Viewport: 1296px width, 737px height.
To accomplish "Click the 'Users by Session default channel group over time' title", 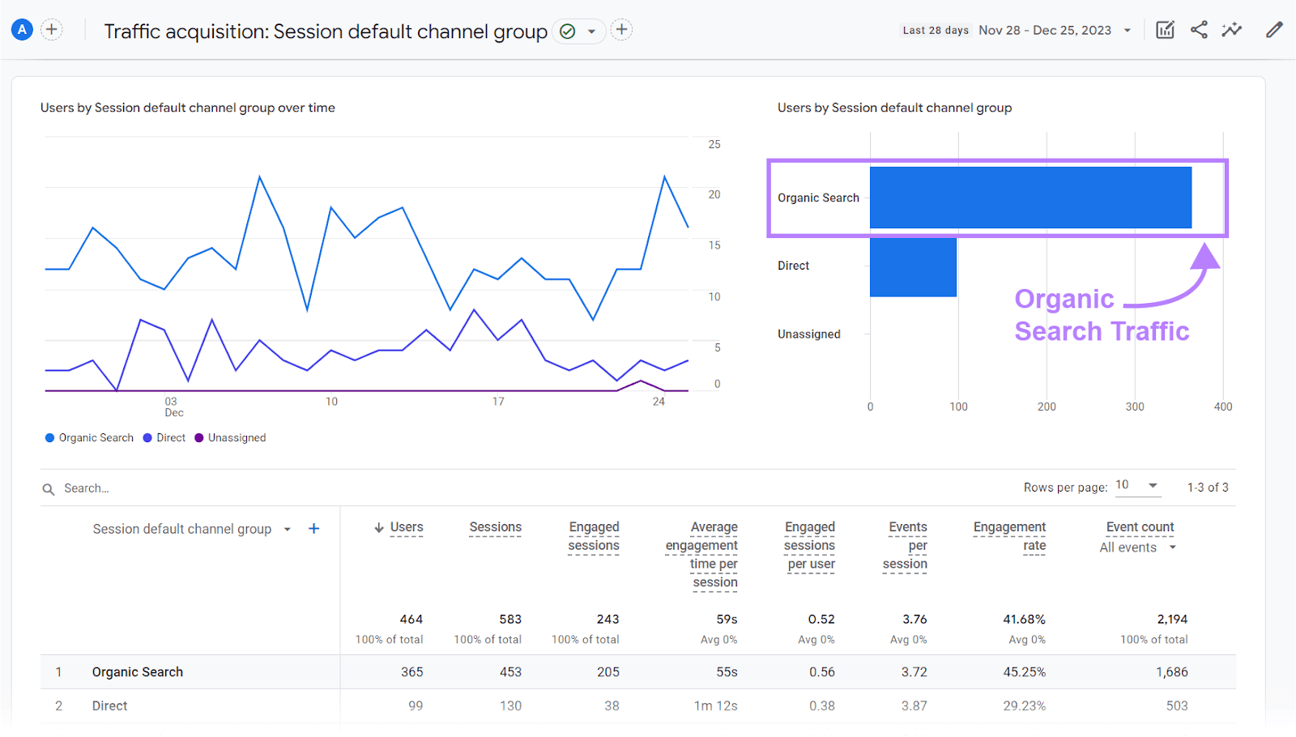I will (188, 108).
